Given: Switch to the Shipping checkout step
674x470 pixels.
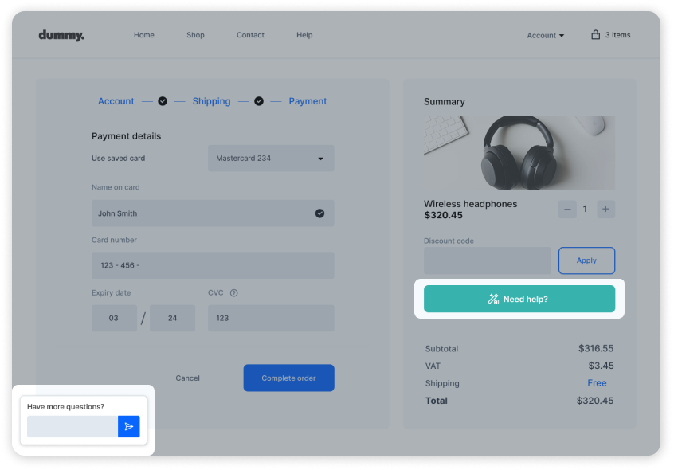Looking at the screenshot, I should click(x=211, y=101).
